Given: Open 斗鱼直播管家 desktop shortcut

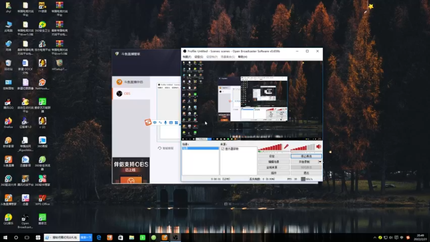Looking at the screenshot, I should pos(9,200).
